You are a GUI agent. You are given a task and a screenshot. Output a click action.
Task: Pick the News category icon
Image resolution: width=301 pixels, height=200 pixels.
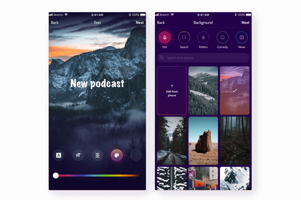click(x=242, y=37)
